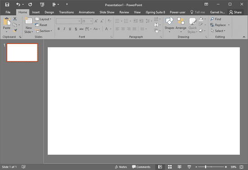Screen dimensions: 248x170
Task: Click the Paste clipboard icon
Action: tap(7, 22)
